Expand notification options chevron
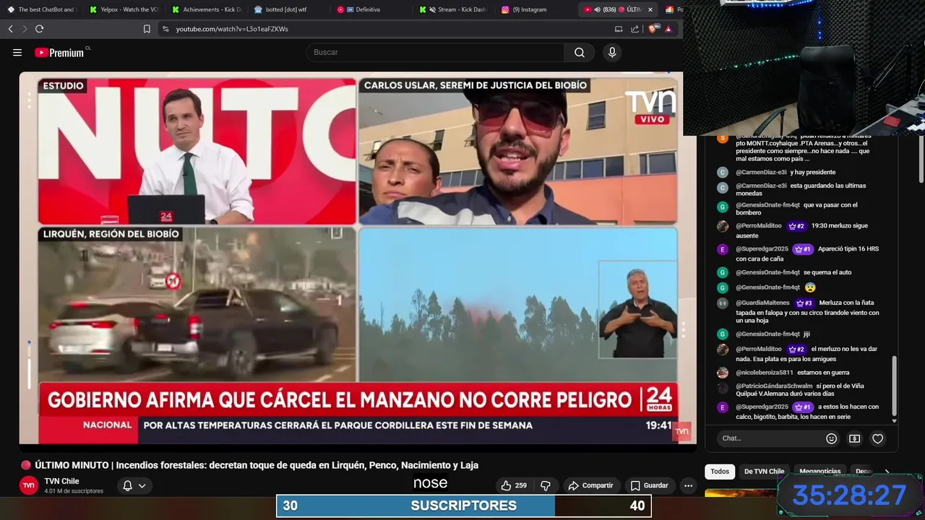 pos(142,485)
